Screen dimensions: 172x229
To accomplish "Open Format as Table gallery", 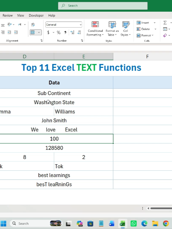I will point(112,29).
